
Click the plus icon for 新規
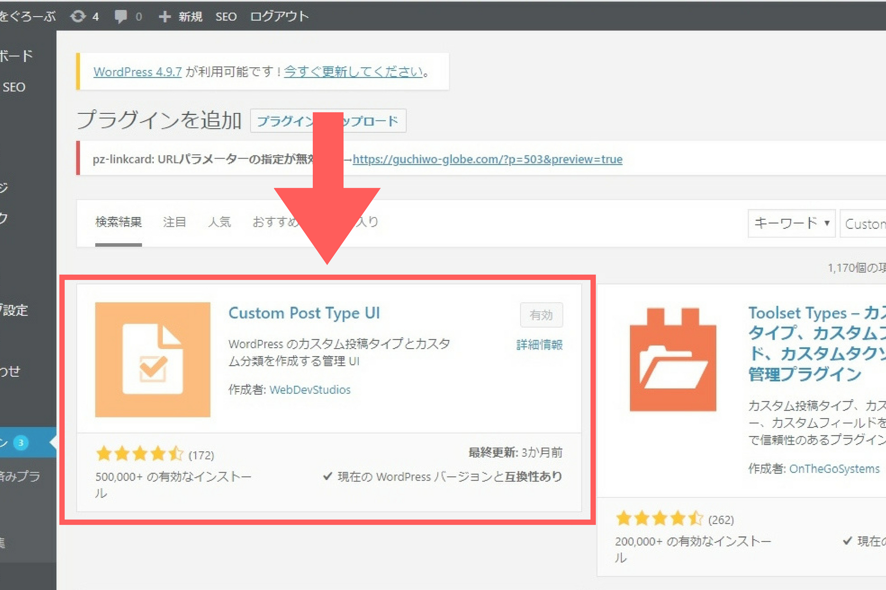[x=165, y=16]
